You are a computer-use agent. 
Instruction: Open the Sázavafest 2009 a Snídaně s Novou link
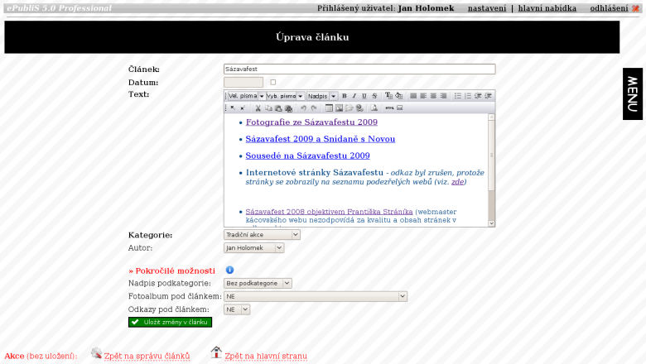(321, 139)
